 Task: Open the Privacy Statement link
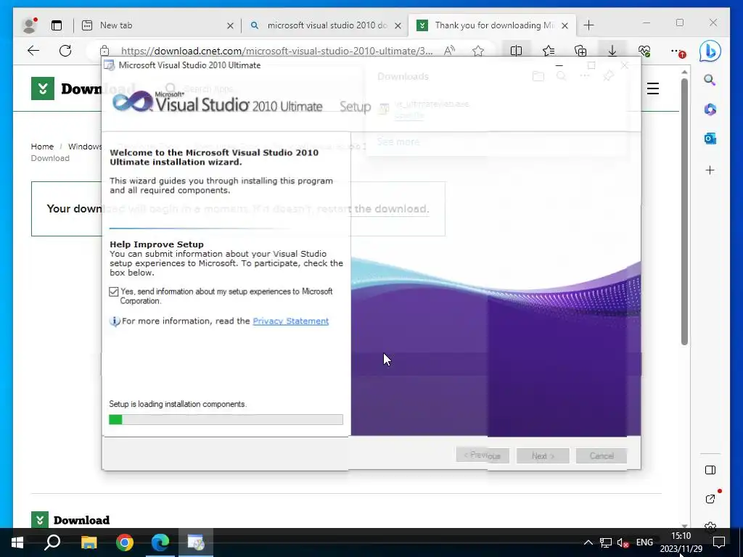click(290, 321)
